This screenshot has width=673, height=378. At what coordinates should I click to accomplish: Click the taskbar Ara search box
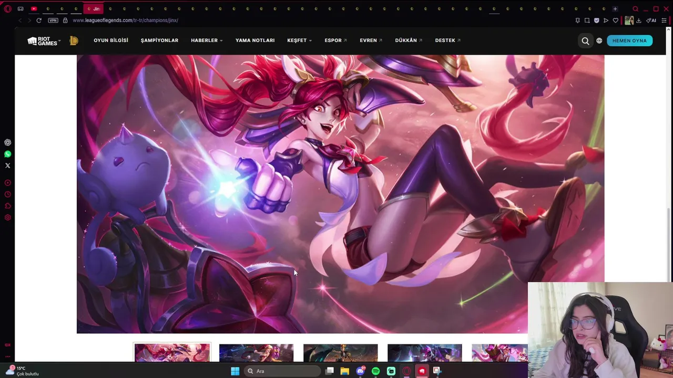pyautogui.click(x=282, y=371)
